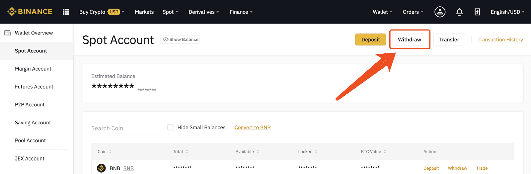Click the Wallet Overview card icon
531x174 pixels.
tap(7, 33)
